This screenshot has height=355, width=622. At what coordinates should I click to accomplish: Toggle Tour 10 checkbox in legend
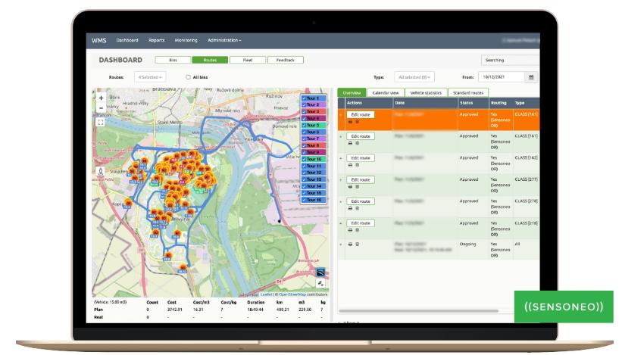[x=305, y=160]
